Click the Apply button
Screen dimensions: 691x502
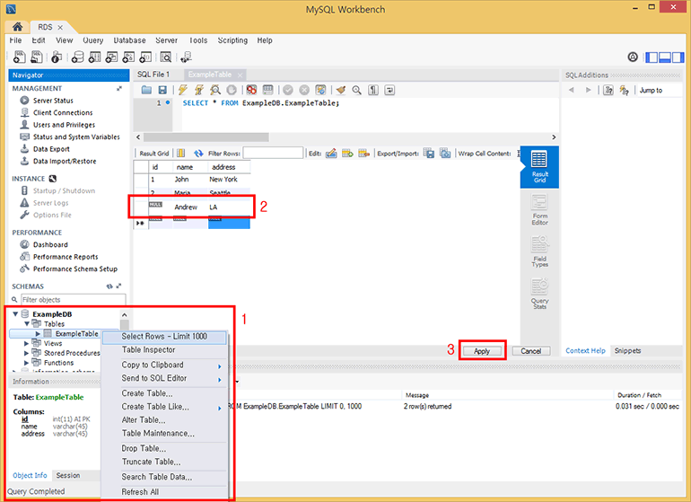[482, 351]
